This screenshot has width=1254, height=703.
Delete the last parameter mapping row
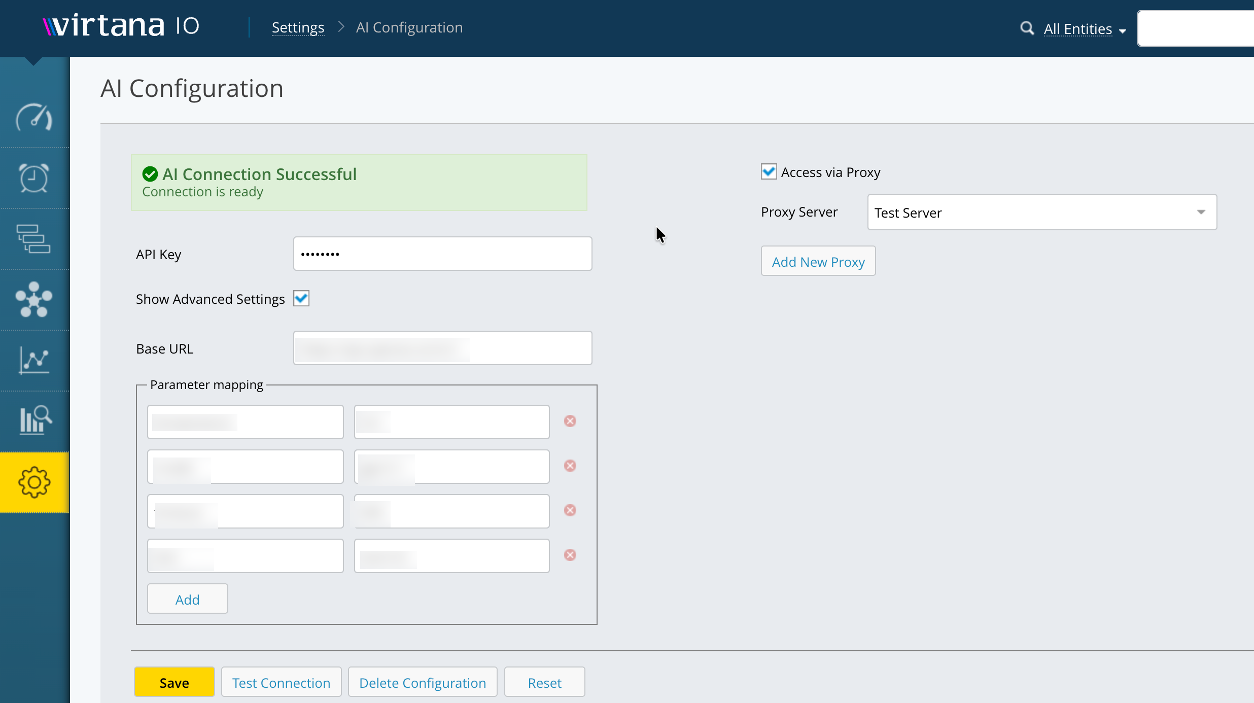pyautogui.click(x=570, y=555)
